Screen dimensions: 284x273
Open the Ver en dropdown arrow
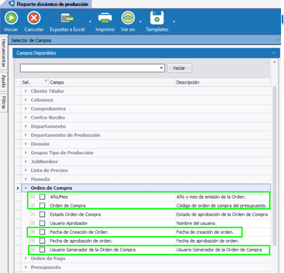tap(141, 21)
